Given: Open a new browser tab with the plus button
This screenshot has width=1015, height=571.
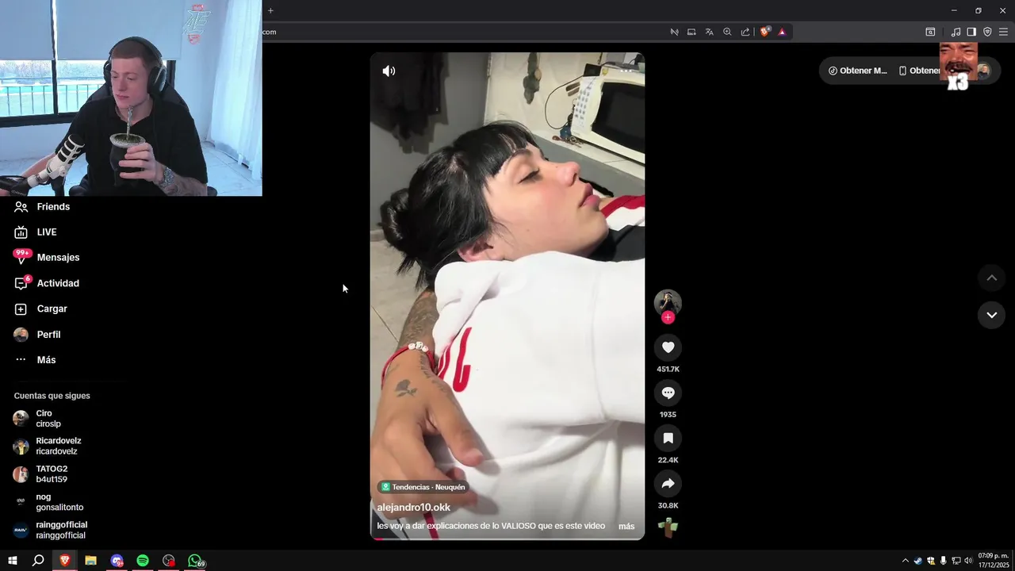Looking at the screenshot, I should point(270,10).
